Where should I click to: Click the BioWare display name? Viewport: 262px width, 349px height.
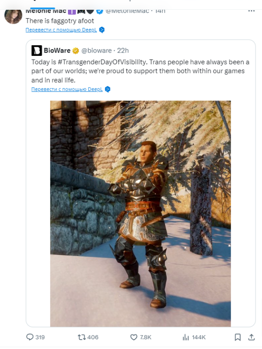pos(57,51)
